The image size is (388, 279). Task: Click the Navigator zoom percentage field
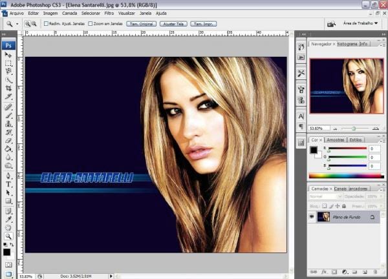[x=319, y=129]
